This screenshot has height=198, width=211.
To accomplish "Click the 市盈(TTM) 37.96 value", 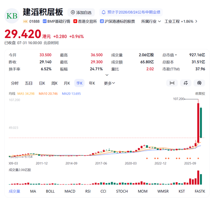I will pos(200,69).
